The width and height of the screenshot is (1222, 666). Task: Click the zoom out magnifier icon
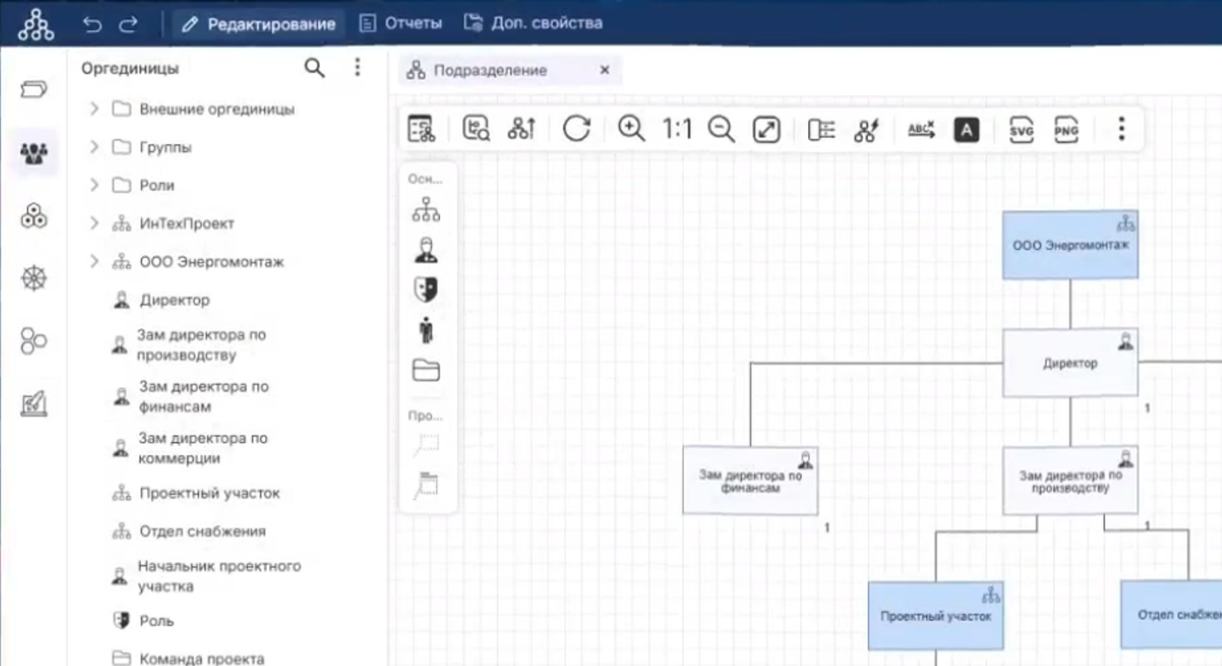tap(721, 129)
